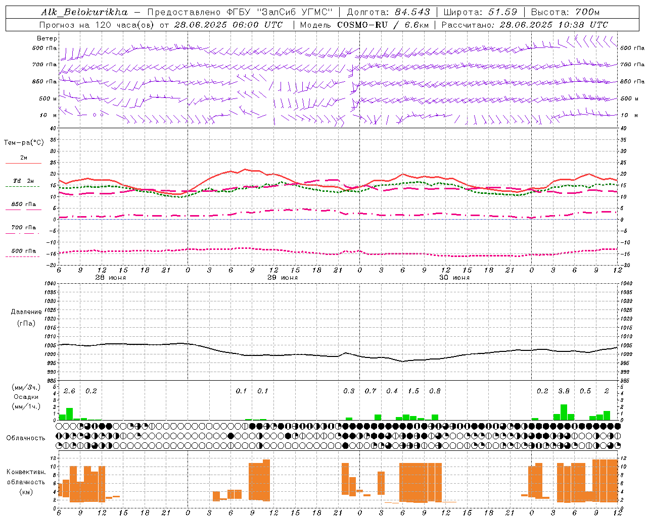Image resolution: width=647 pixels, height=517 pixels.
Task: Click the station name Alk_Belokurikha in header
Action: point(84,12)
